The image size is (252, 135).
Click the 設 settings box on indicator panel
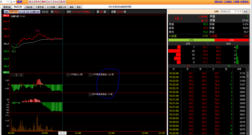pyautogui.click(x=17, y=75)
